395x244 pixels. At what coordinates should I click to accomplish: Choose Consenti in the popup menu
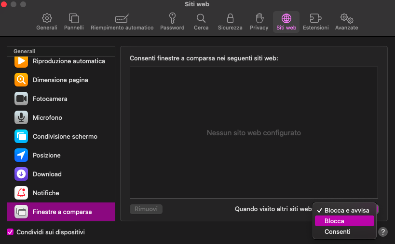coord(344,231)
